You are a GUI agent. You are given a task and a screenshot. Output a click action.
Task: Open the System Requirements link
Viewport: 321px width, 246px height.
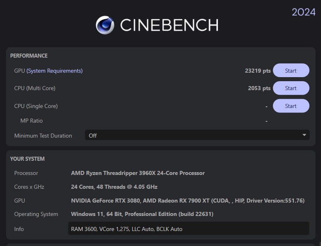tap(54, 71)
